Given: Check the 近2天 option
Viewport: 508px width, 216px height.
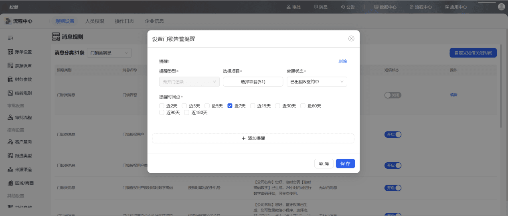Looking at the screenshot, I should click(x=162, y=106).
